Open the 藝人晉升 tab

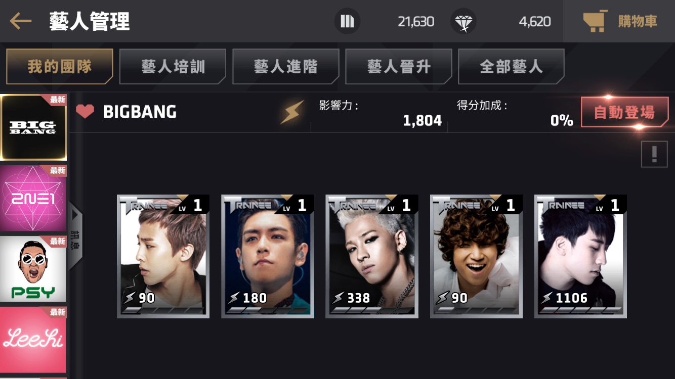(x=398, y=66)
